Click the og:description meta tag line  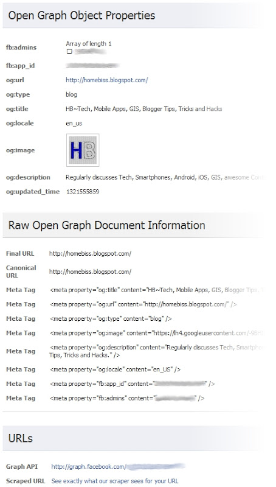pos(156,351)
